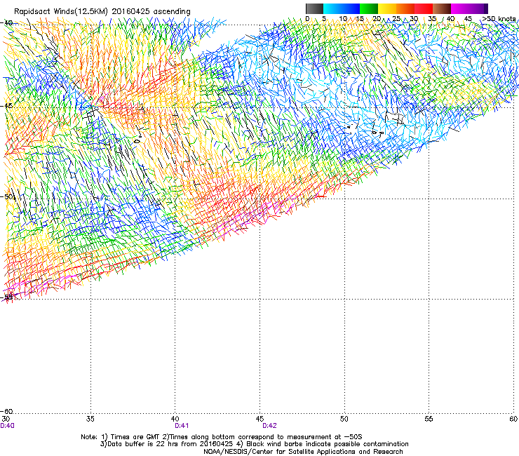This screenshot has width=519, height=456.
Task: Click the '40' longitude label
Action: click(x=175, y=419)
